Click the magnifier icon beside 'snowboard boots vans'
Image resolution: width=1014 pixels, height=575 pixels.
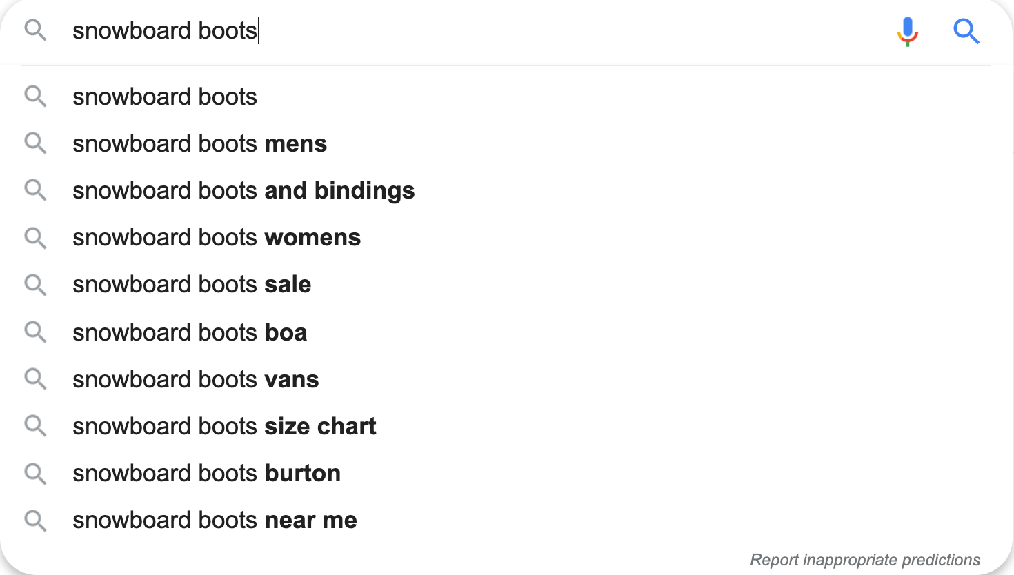tap(35, 379)
